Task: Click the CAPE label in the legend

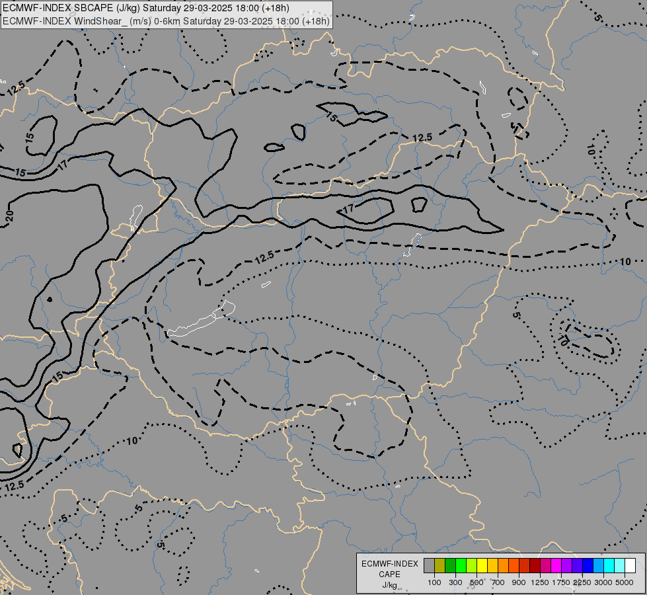Action: [389, 575]
